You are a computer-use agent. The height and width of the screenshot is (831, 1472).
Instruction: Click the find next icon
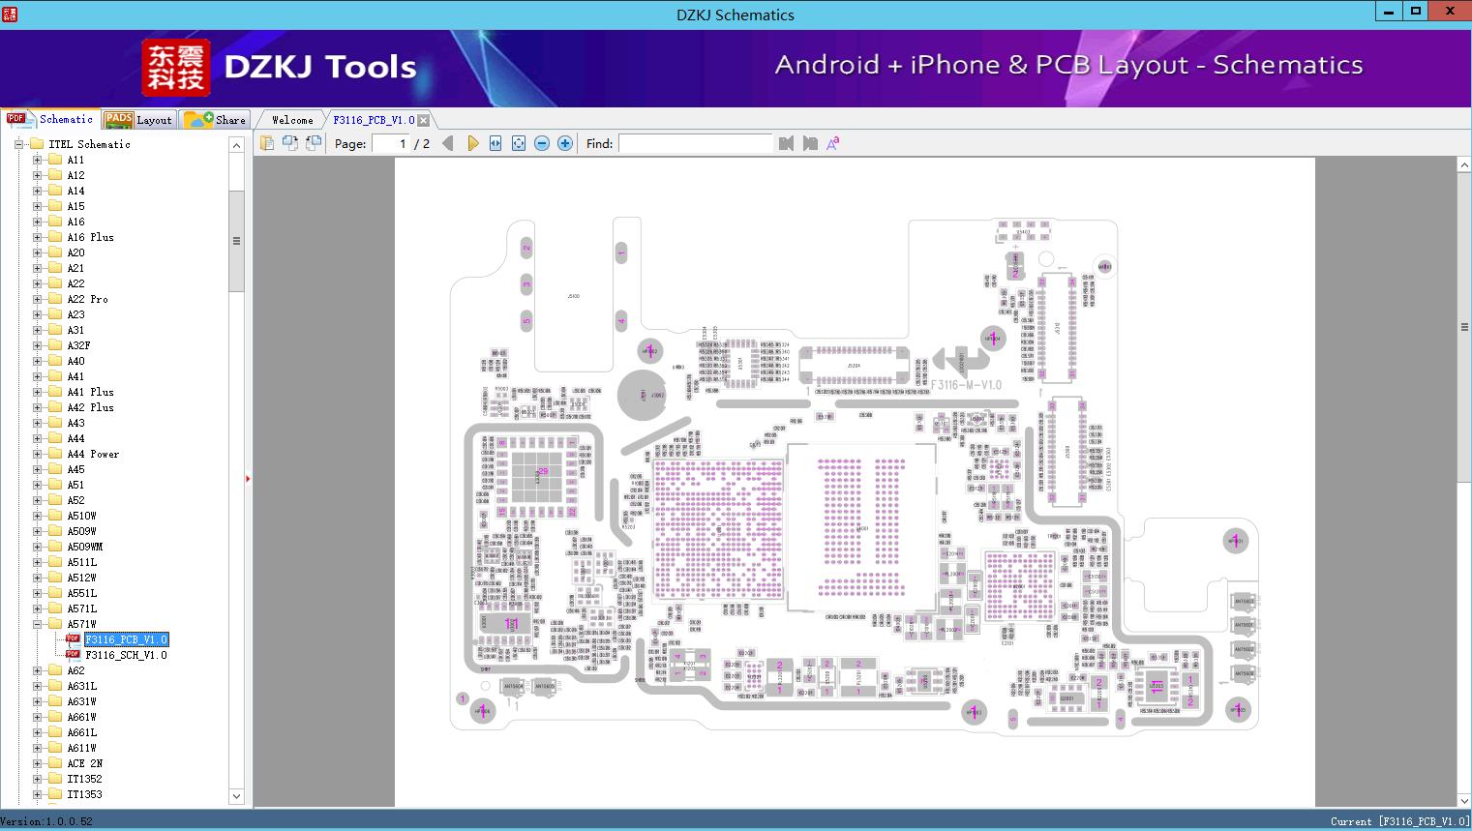click(810, 143)
